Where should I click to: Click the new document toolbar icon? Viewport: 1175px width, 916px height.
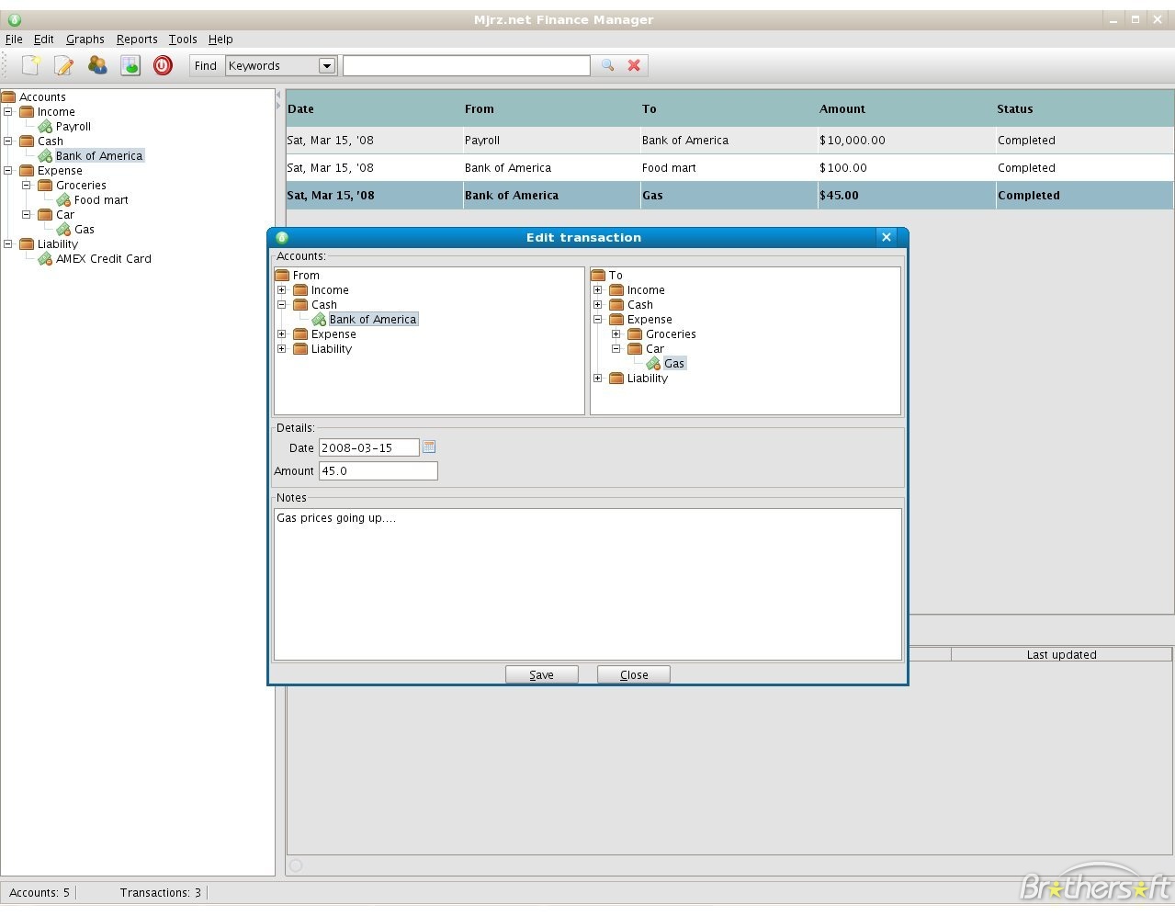click(31, 65)
